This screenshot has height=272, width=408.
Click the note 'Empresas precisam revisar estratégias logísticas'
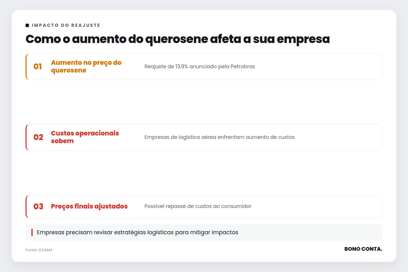point(204,232)
